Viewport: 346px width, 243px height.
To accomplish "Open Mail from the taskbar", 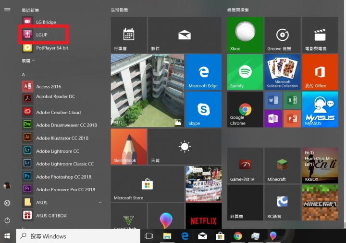I will (x=202, y=236).
